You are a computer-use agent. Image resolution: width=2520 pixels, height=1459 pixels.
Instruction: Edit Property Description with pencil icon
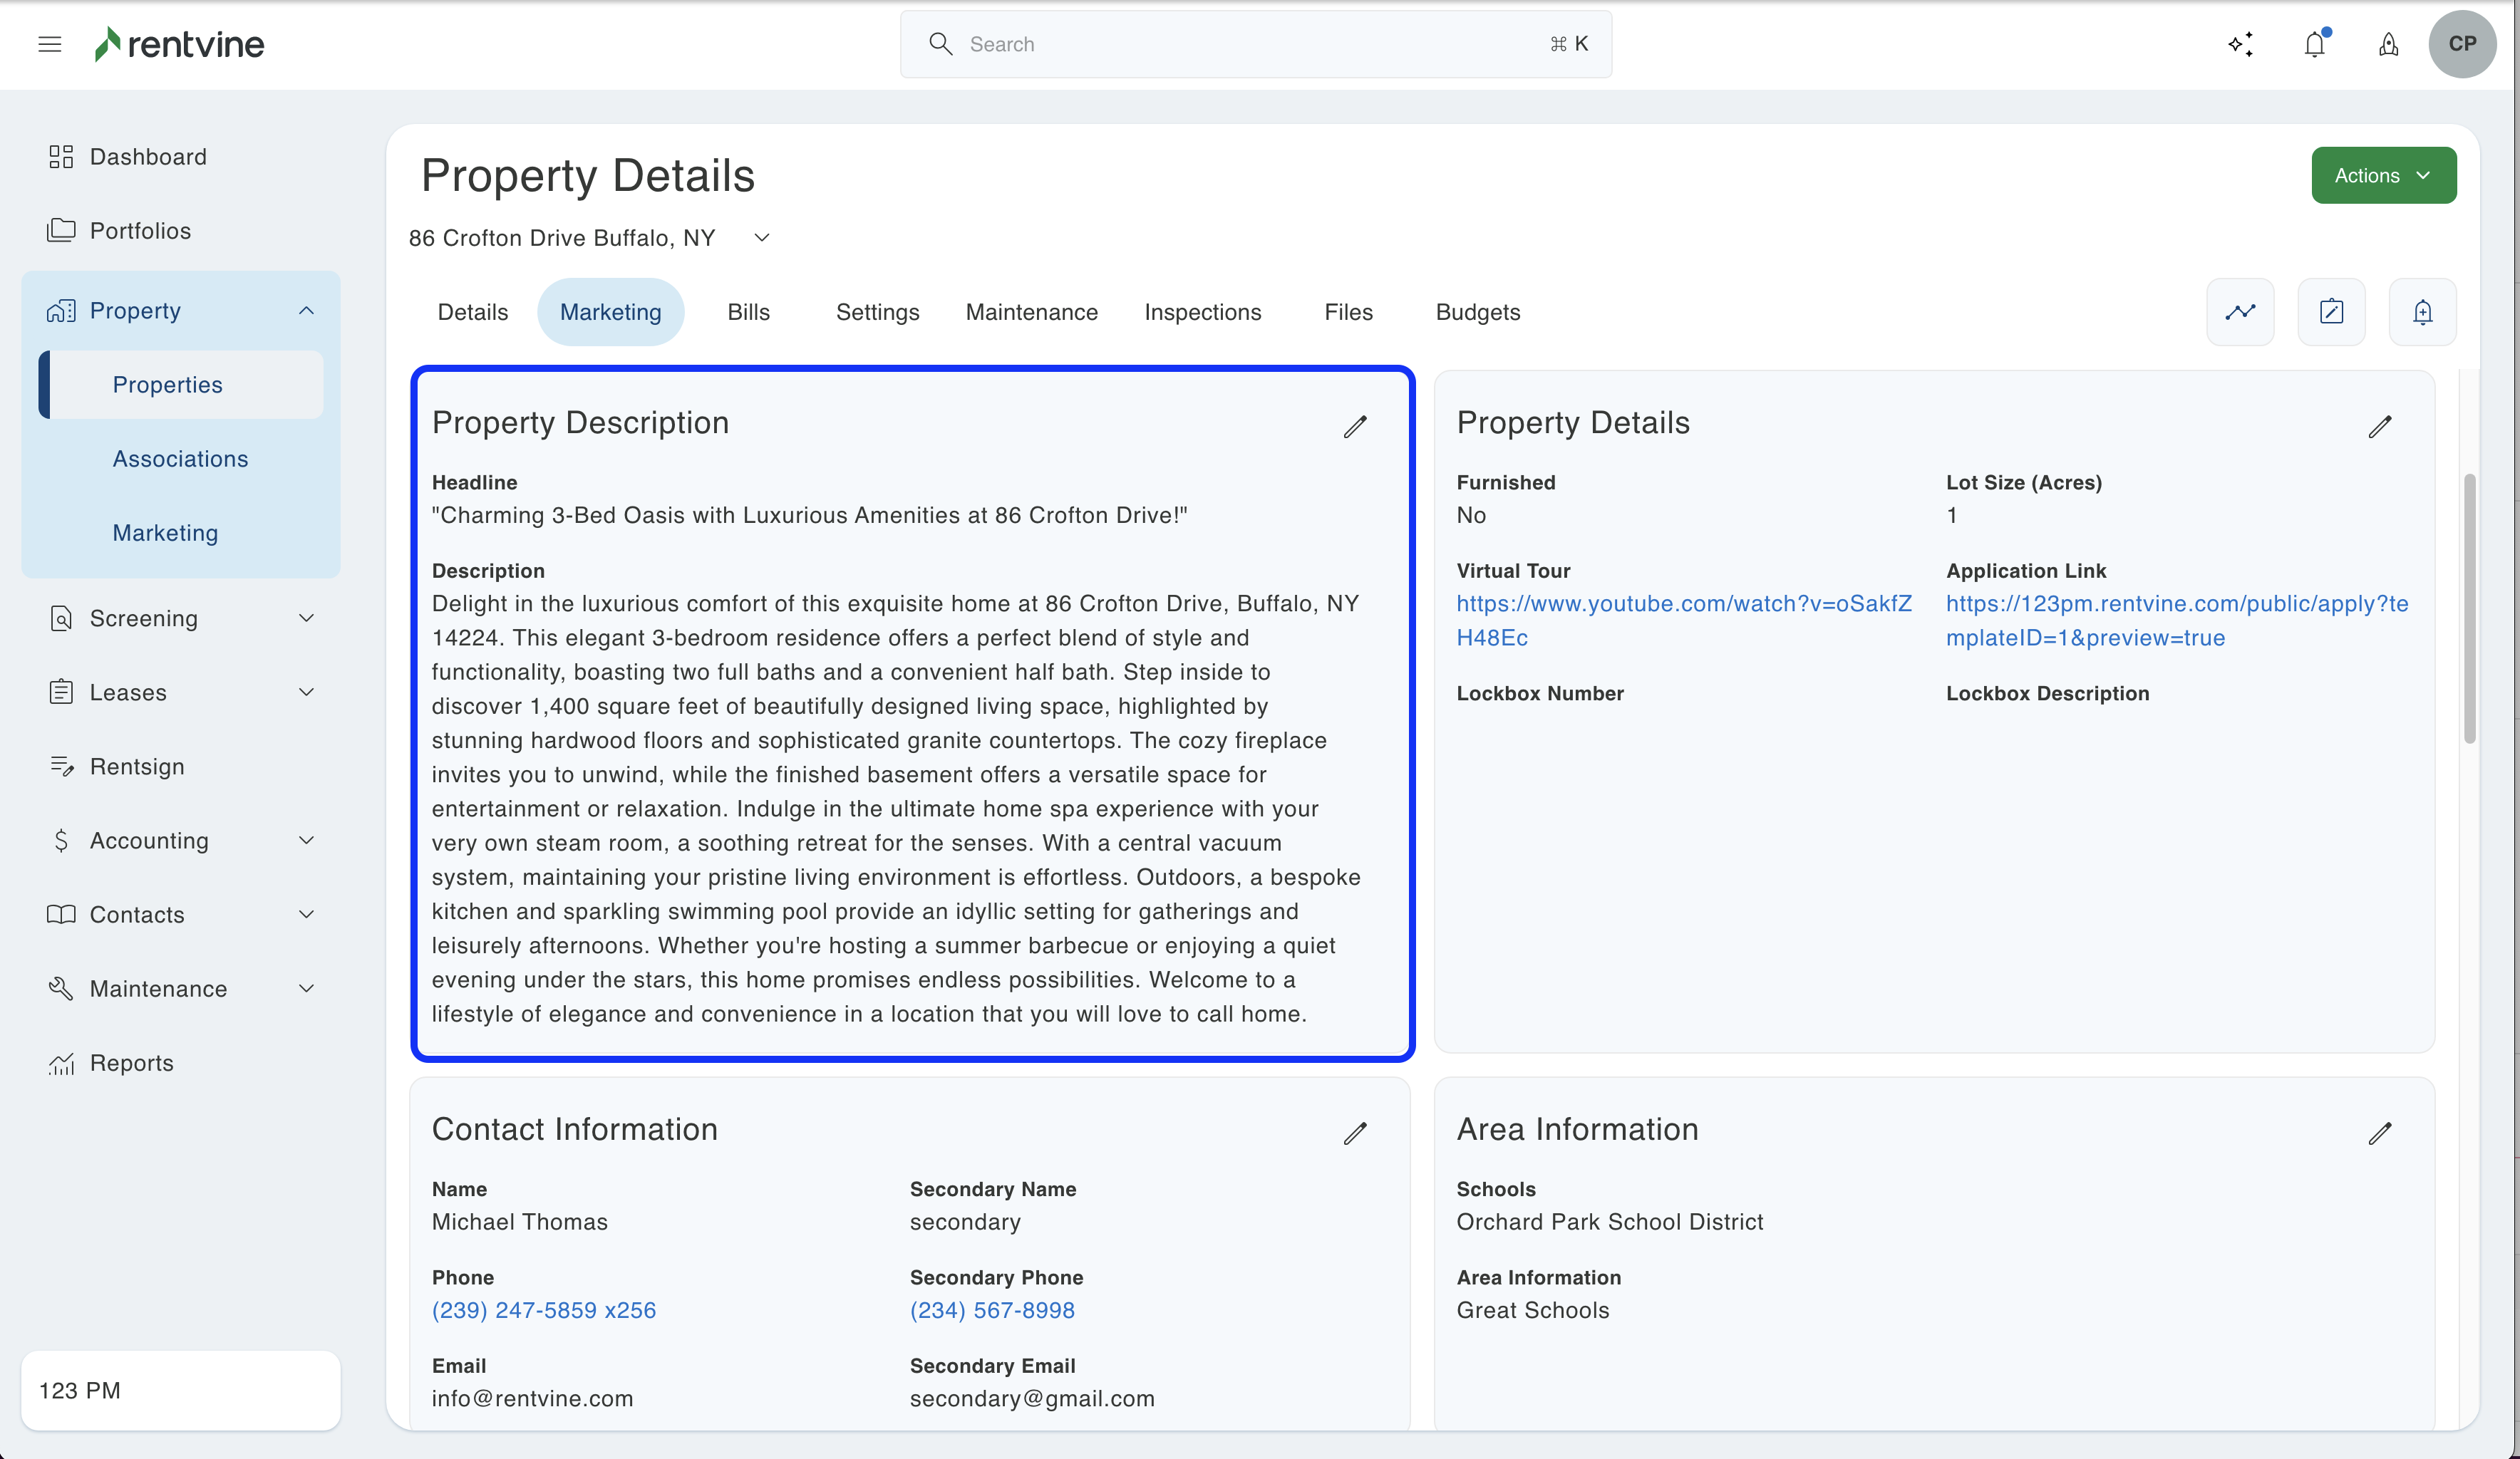pos(1355,427)
